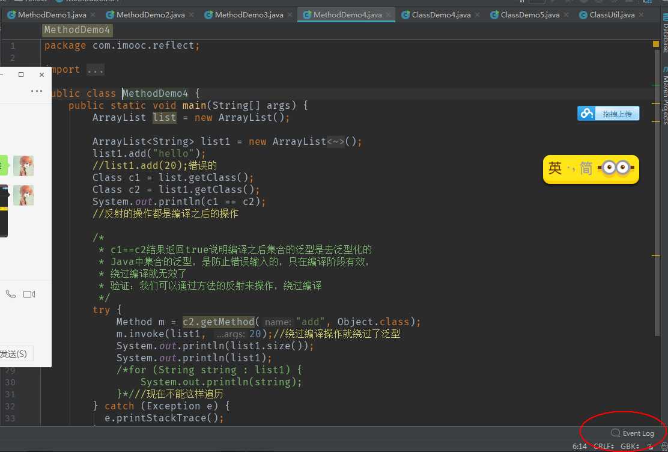The width and height of the screenshot is (668, 452).
Task: Click the list1.add("hello") statement
Action: pyautogui.click(x=149, y=153)
